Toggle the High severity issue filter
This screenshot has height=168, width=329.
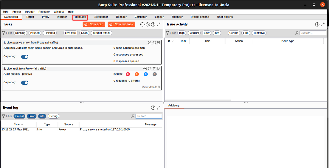tap(182, 33)
